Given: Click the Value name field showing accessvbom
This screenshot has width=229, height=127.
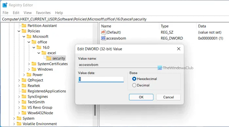Looking at the screenshot, I should pyautogui.click(x=130, y=65).
